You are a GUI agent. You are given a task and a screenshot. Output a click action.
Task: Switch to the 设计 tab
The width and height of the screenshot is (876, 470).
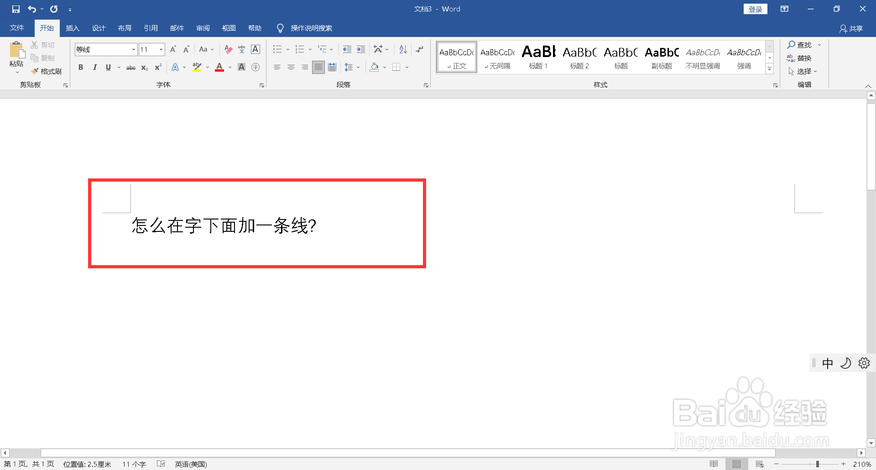point(99,28)
